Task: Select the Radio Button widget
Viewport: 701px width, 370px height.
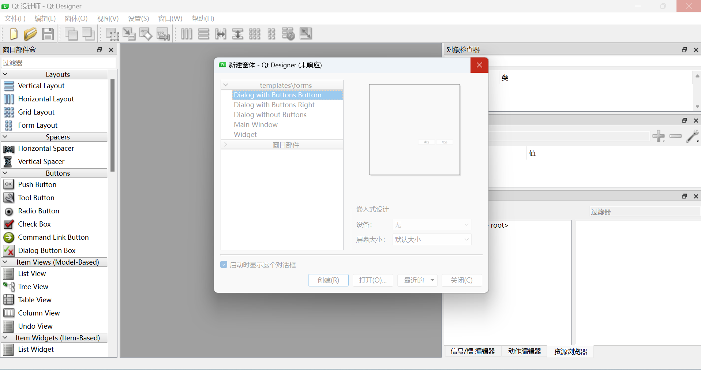Action: click(x=38, y=211)
